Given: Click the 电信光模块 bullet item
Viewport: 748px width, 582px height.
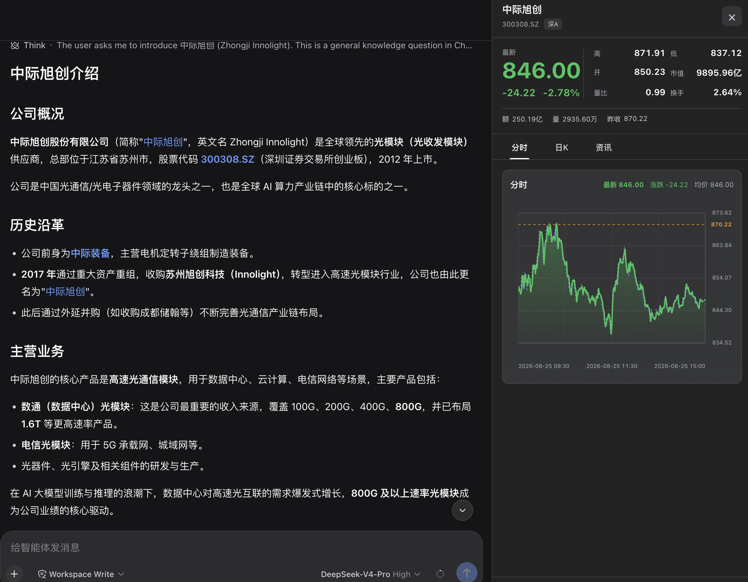Looking at the screenshot, I should coord(114,445).
